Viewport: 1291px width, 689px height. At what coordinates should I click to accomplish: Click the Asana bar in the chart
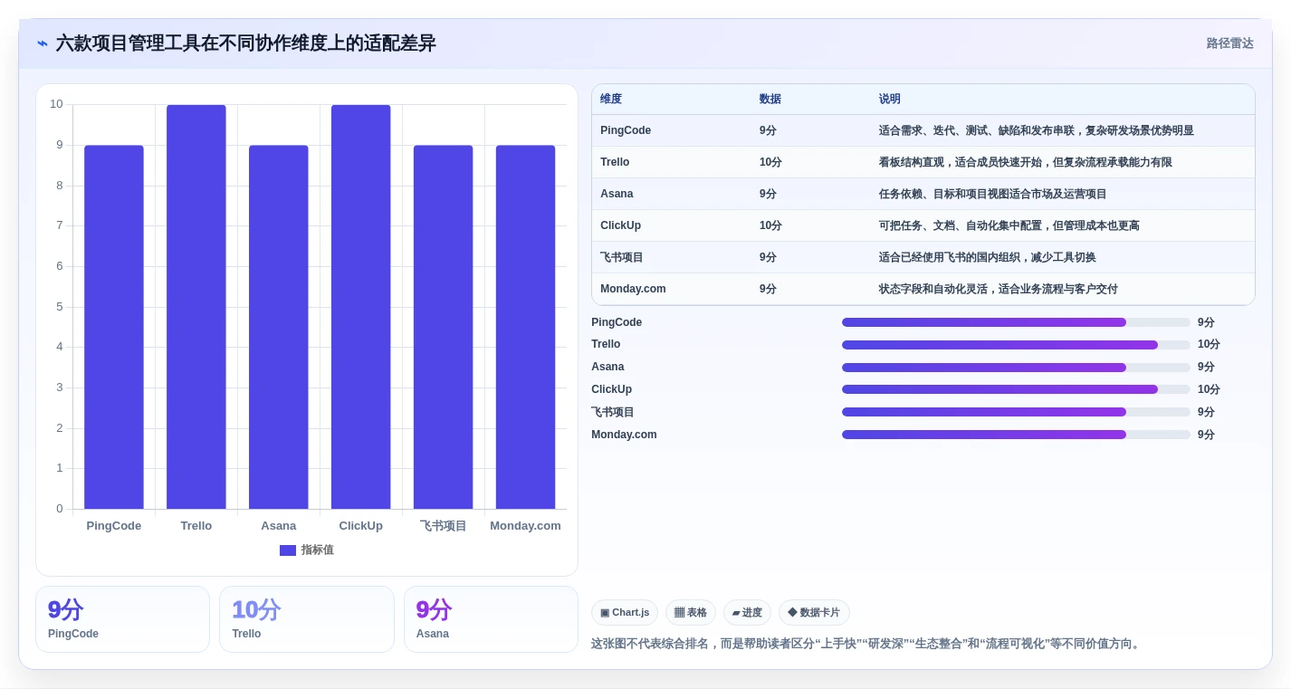279,327
